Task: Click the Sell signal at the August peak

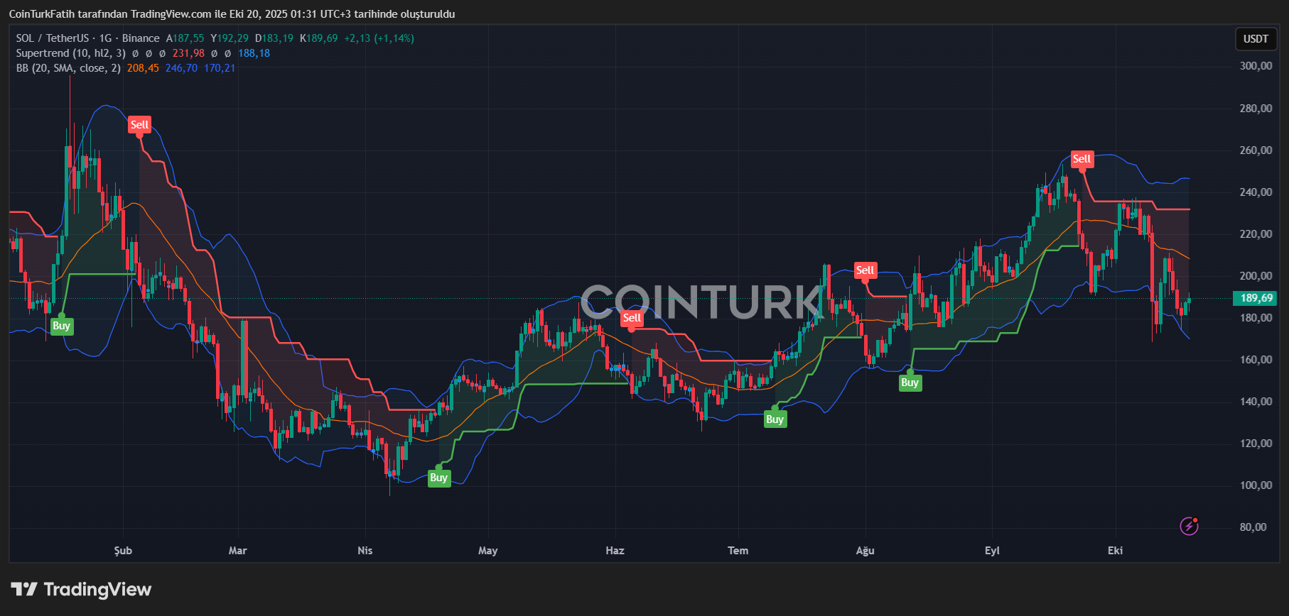Action: pos(865,270)
